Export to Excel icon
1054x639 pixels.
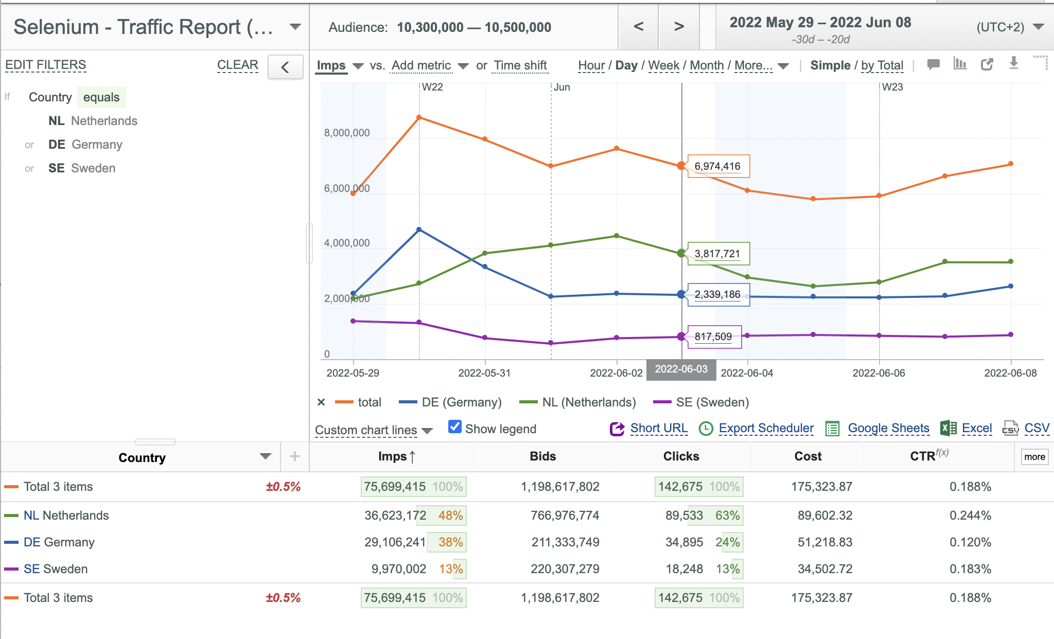[x=948, y=428]
